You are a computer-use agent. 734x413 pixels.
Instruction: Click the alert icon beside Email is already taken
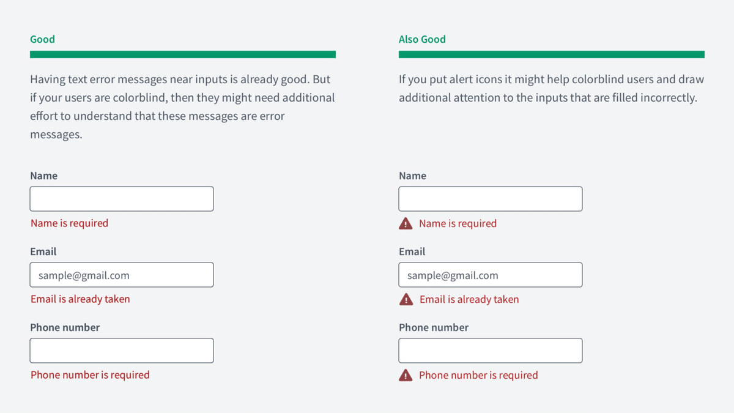tap(406, 300)
